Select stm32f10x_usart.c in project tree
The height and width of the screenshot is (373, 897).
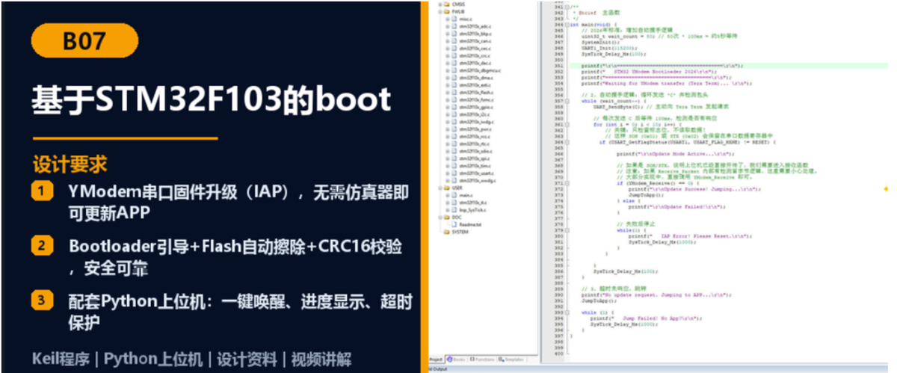tap(478, 173)
